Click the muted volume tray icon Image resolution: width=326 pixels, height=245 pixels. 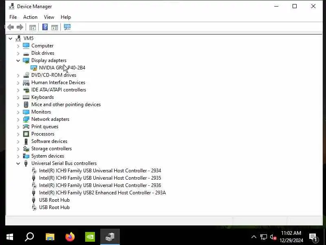[273, 237]
